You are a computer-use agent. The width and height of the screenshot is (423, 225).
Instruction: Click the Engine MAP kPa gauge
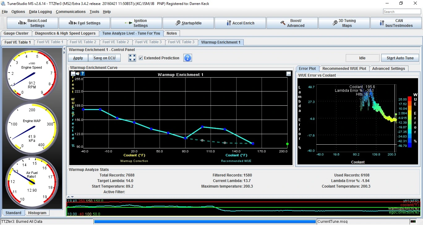[x=32, y=128]
